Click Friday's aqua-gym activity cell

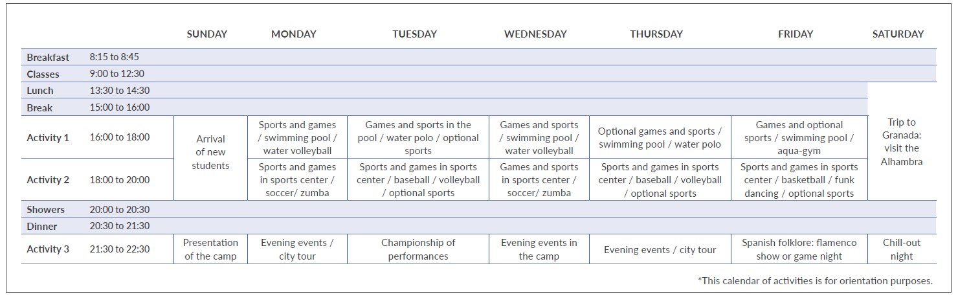click(799, 137)
